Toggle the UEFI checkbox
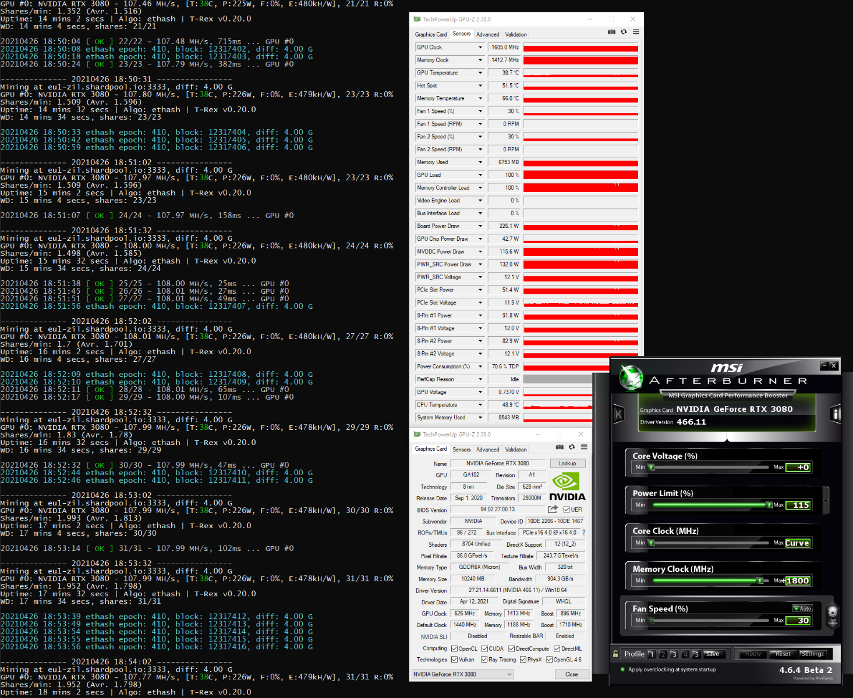The height and width of the screenshot is (698, 853). 567,510
